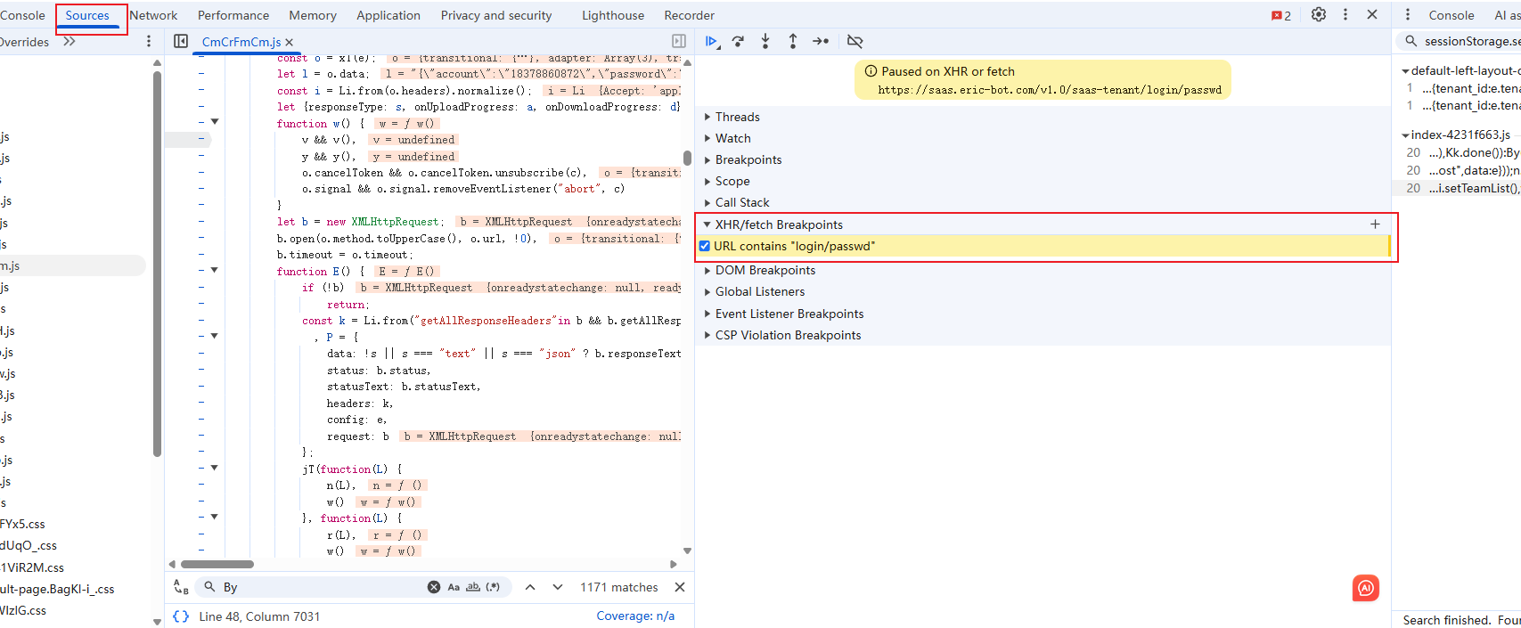This screenshot has width=1521, height=628.
Task: Click the Coverage: n/a link
Action: pos(635,616)
